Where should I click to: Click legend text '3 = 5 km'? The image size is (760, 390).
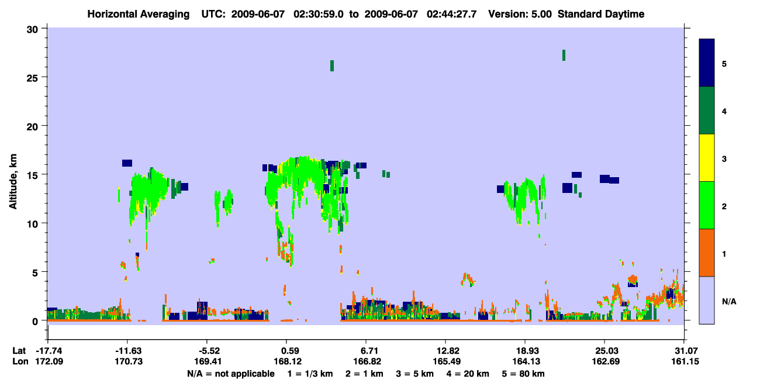point(415,374)
